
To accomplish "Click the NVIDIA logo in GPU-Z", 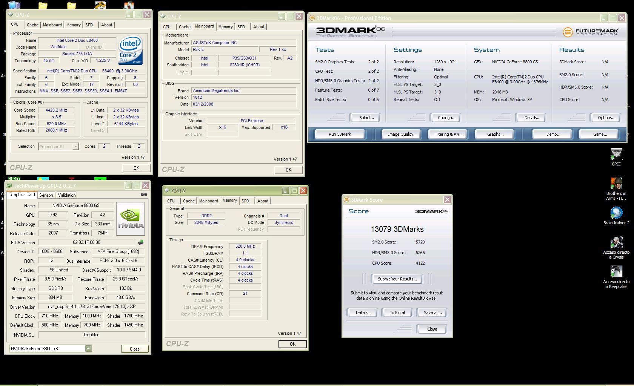I will (x=131, y=219).
